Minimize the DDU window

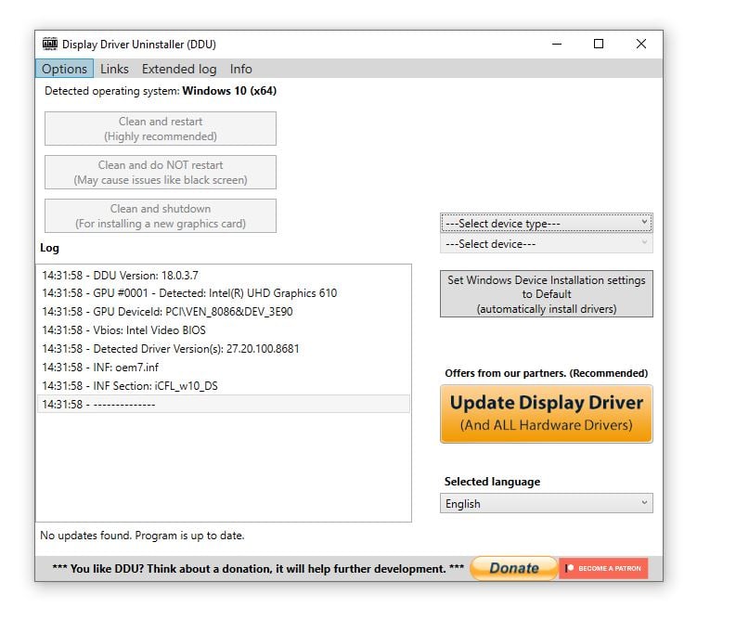pos(557,45)
